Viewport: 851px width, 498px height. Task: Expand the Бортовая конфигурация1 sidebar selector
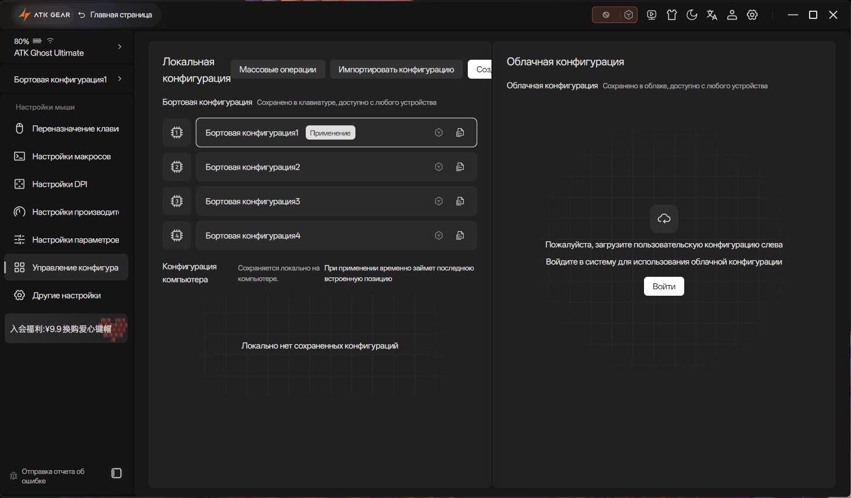(x=119, y=79)
